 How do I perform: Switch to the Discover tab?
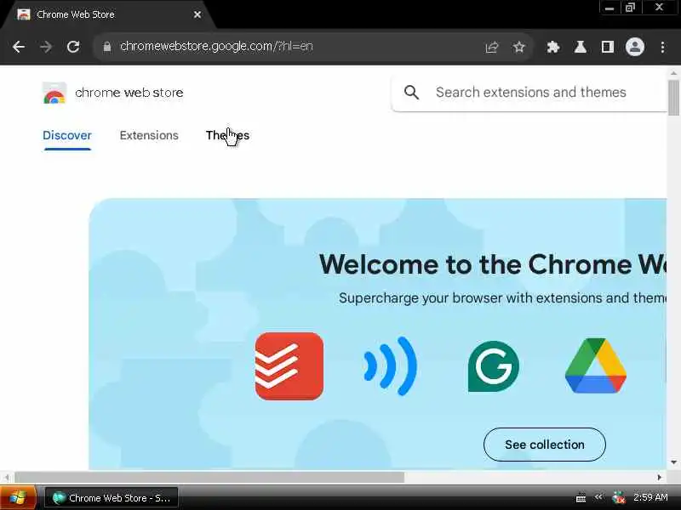(x=67, y=135)
